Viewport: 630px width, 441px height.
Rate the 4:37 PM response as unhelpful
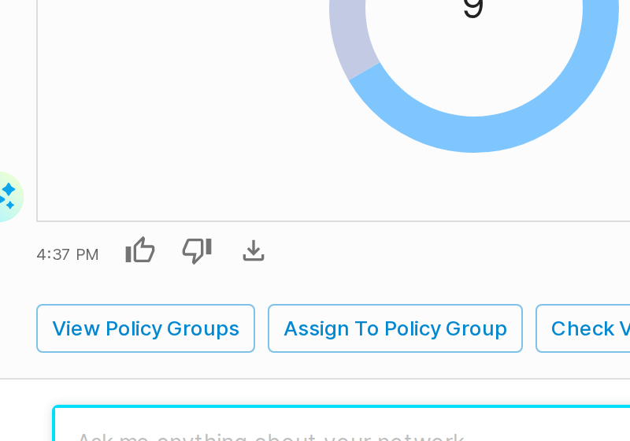[197, 250]
